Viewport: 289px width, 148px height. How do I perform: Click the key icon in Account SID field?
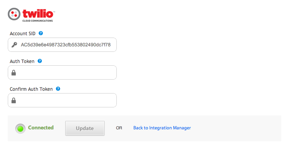[14, 45]
